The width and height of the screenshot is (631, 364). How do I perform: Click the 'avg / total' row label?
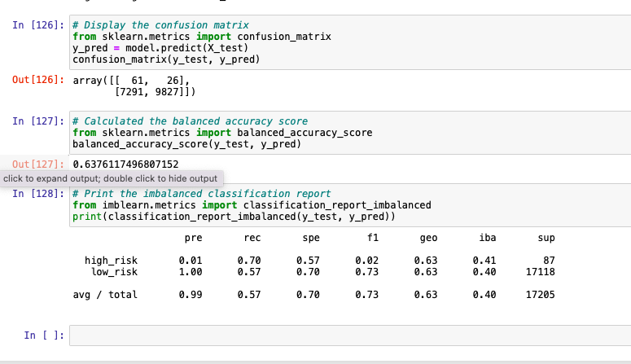tap(105, 295)
